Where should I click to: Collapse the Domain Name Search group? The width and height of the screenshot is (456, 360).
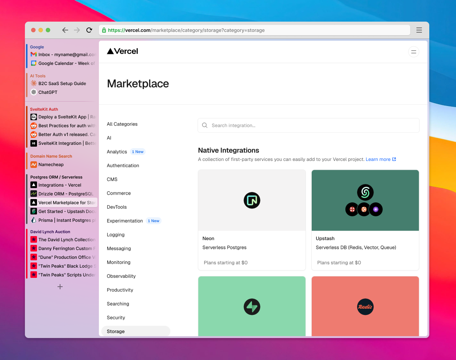click(51, 156)
